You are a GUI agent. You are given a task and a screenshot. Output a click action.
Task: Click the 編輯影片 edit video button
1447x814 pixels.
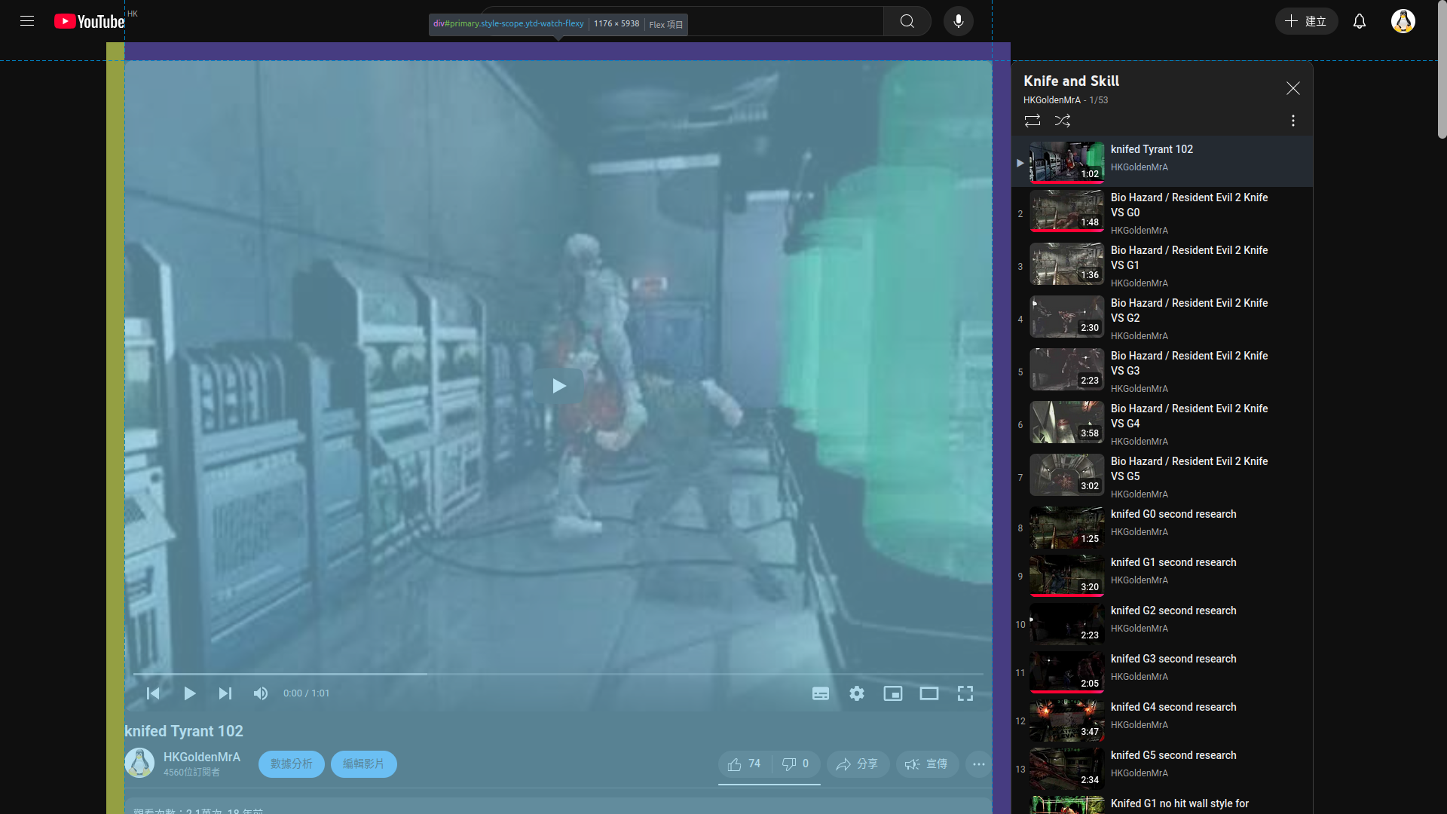pyautogui.click(x=364, y=764)
